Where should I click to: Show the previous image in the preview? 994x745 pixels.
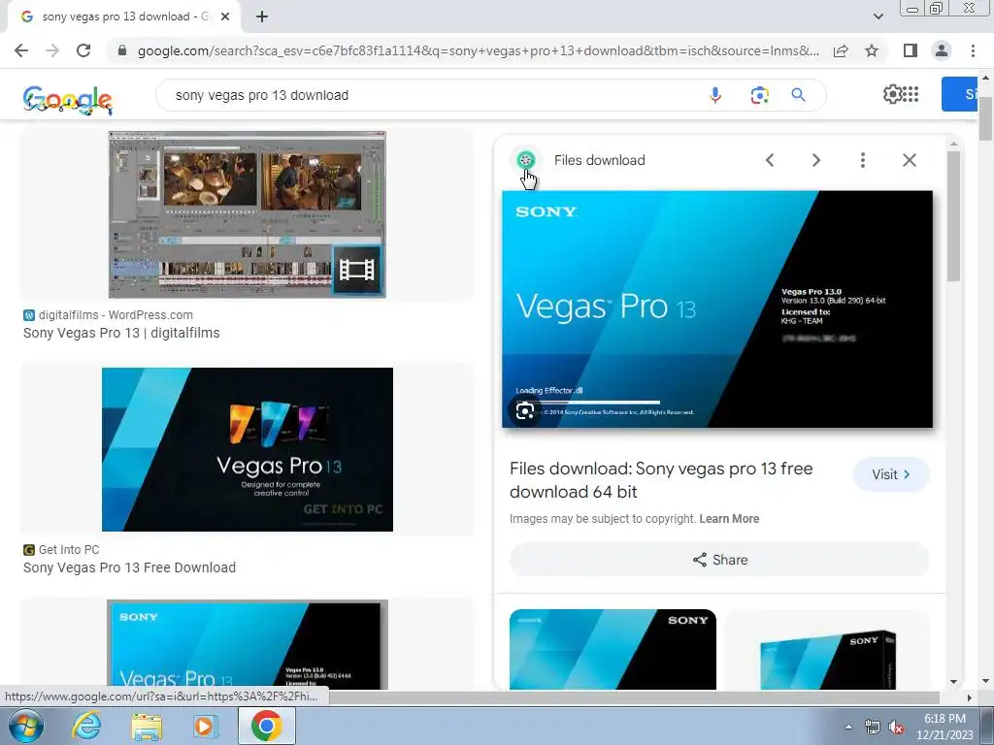click(x=770, y=160)
